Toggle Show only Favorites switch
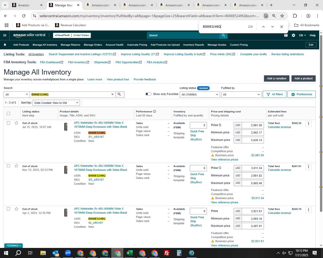This screenshot has width=323, height=258. point(148,94)
